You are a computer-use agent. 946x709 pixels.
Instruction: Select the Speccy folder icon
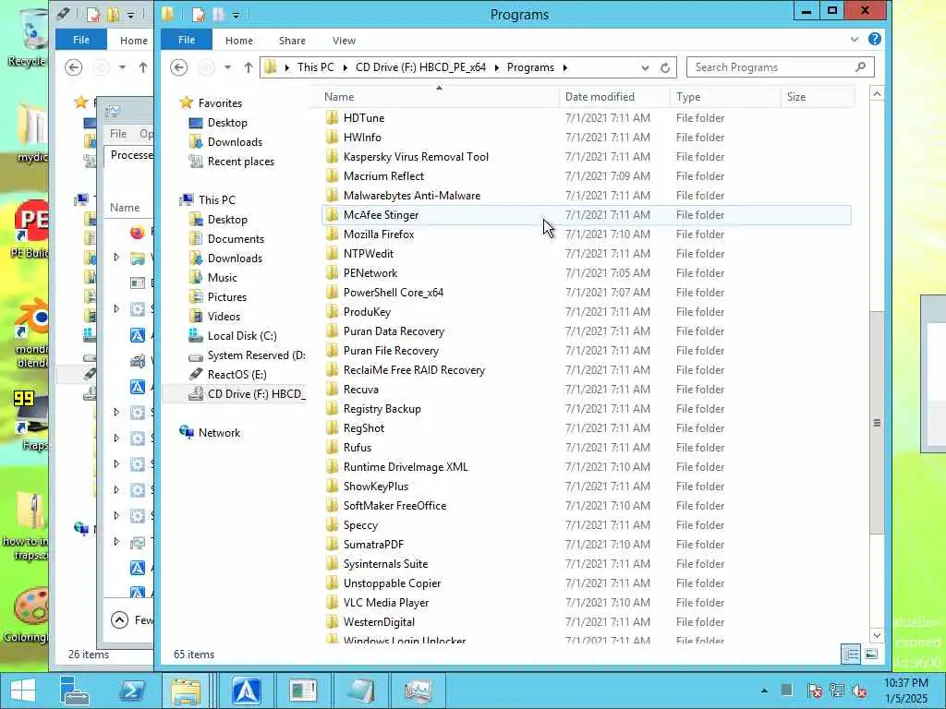tap(332, 524)
